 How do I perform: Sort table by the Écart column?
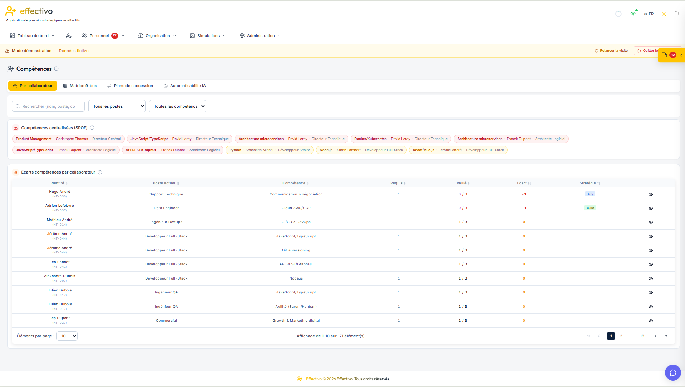coord(524,183)
